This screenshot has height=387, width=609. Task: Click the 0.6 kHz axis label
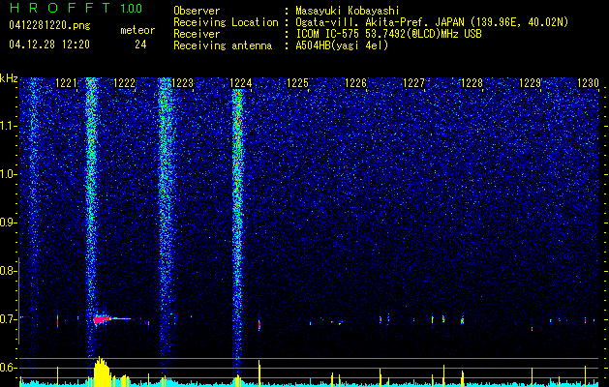pyautogui.click(x=8, y=368)
